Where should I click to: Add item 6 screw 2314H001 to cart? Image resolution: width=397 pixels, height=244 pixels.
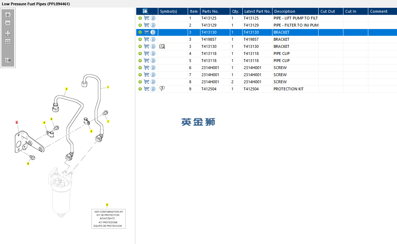[146, 68]
